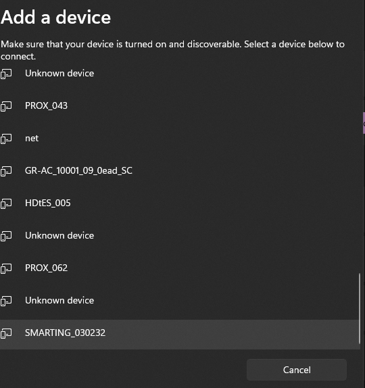Click the device icon next to HDtES_005

coord(6,203)
